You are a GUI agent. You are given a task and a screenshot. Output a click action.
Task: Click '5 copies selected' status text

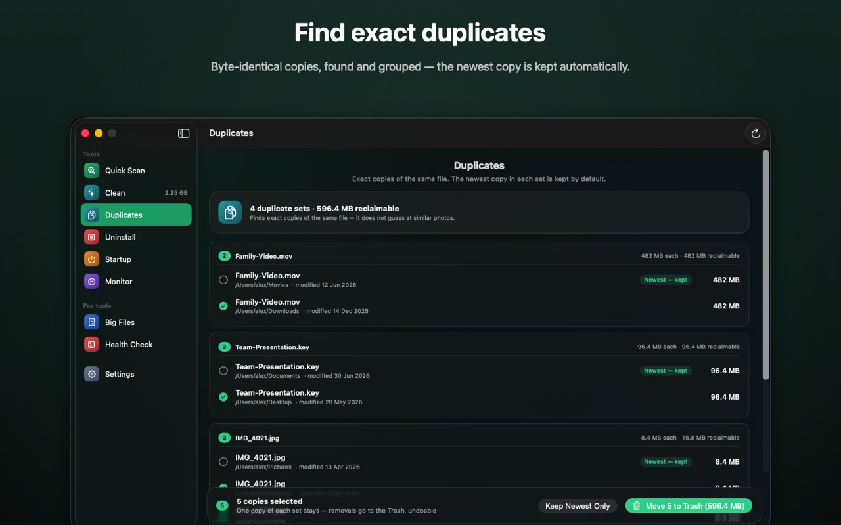pyautogui.click(x=269, y=501)
